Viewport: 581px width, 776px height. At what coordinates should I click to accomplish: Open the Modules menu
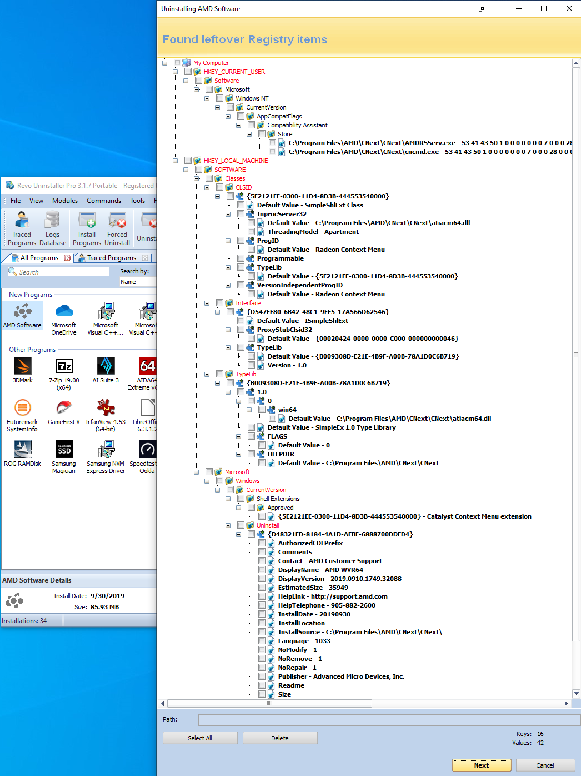(65, 201)
